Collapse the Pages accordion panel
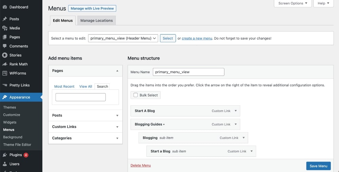Image resolution: width=339 pixels, height=172 pixels. [x=117, y=70]
